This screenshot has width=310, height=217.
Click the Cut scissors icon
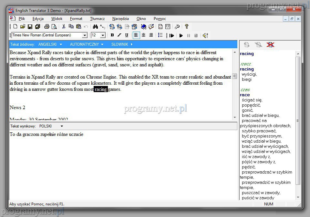pos(64,27)
